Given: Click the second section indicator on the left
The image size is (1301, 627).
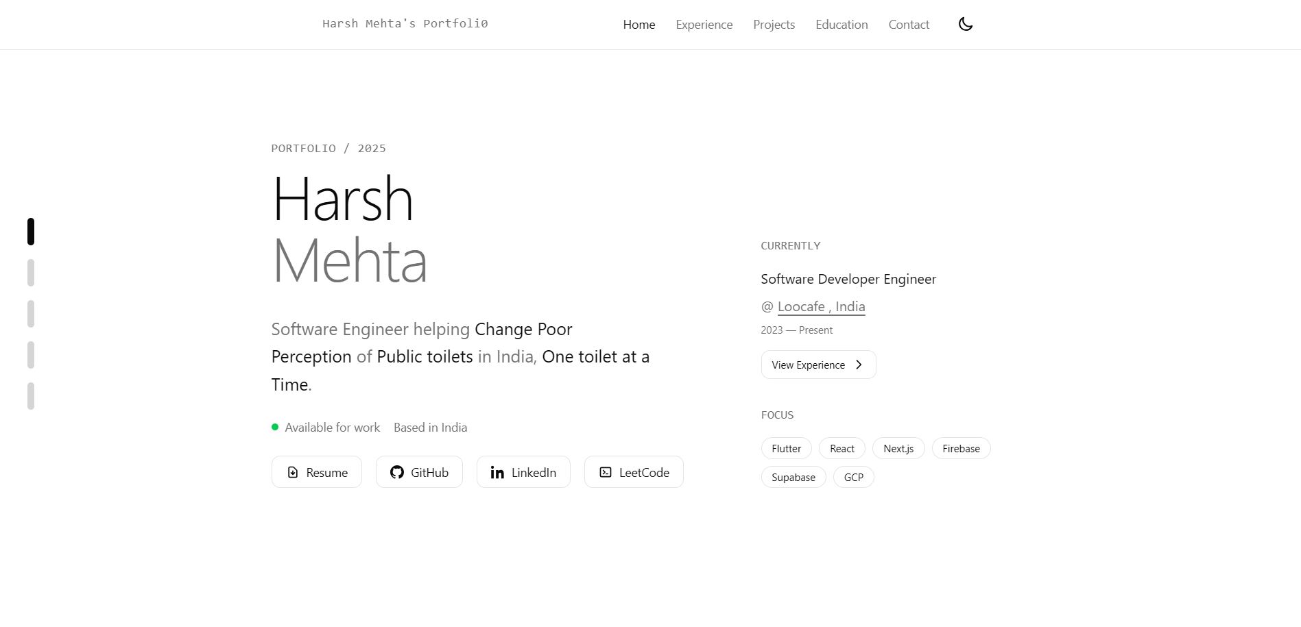Looking at the screenshot, I should [x=31, y=272].
